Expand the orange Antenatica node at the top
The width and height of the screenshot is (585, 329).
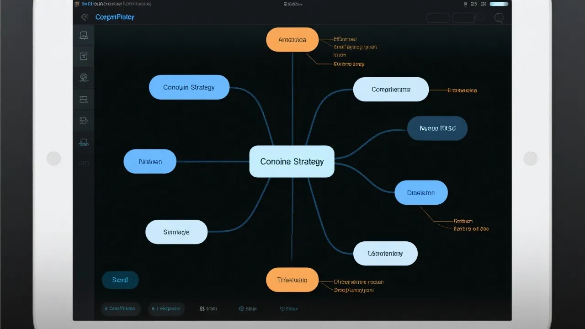point(292,39)
